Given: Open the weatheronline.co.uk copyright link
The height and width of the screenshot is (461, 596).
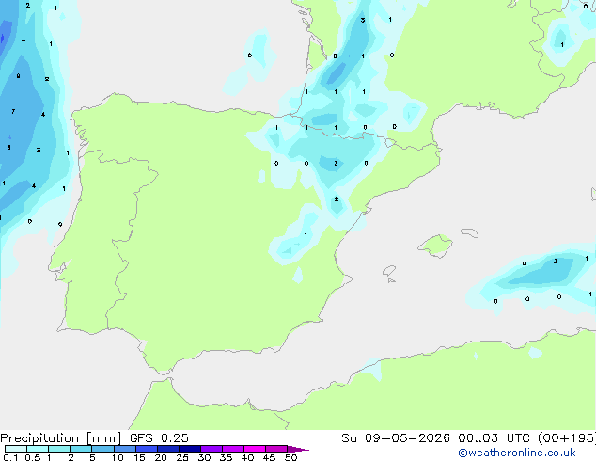Looking at the screenshot, I should 517,453.
